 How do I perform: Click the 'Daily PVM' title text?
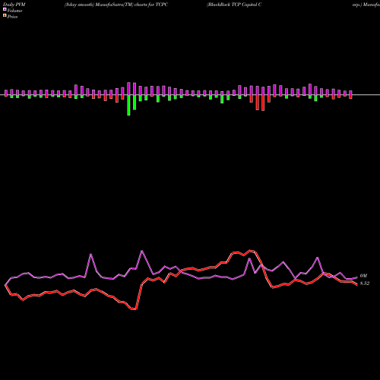(x=14, y=5)
